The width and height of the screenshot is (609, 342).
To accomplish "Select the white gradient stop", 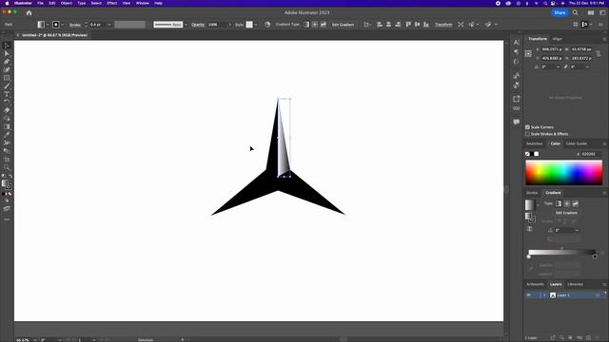I will point(529,256).
